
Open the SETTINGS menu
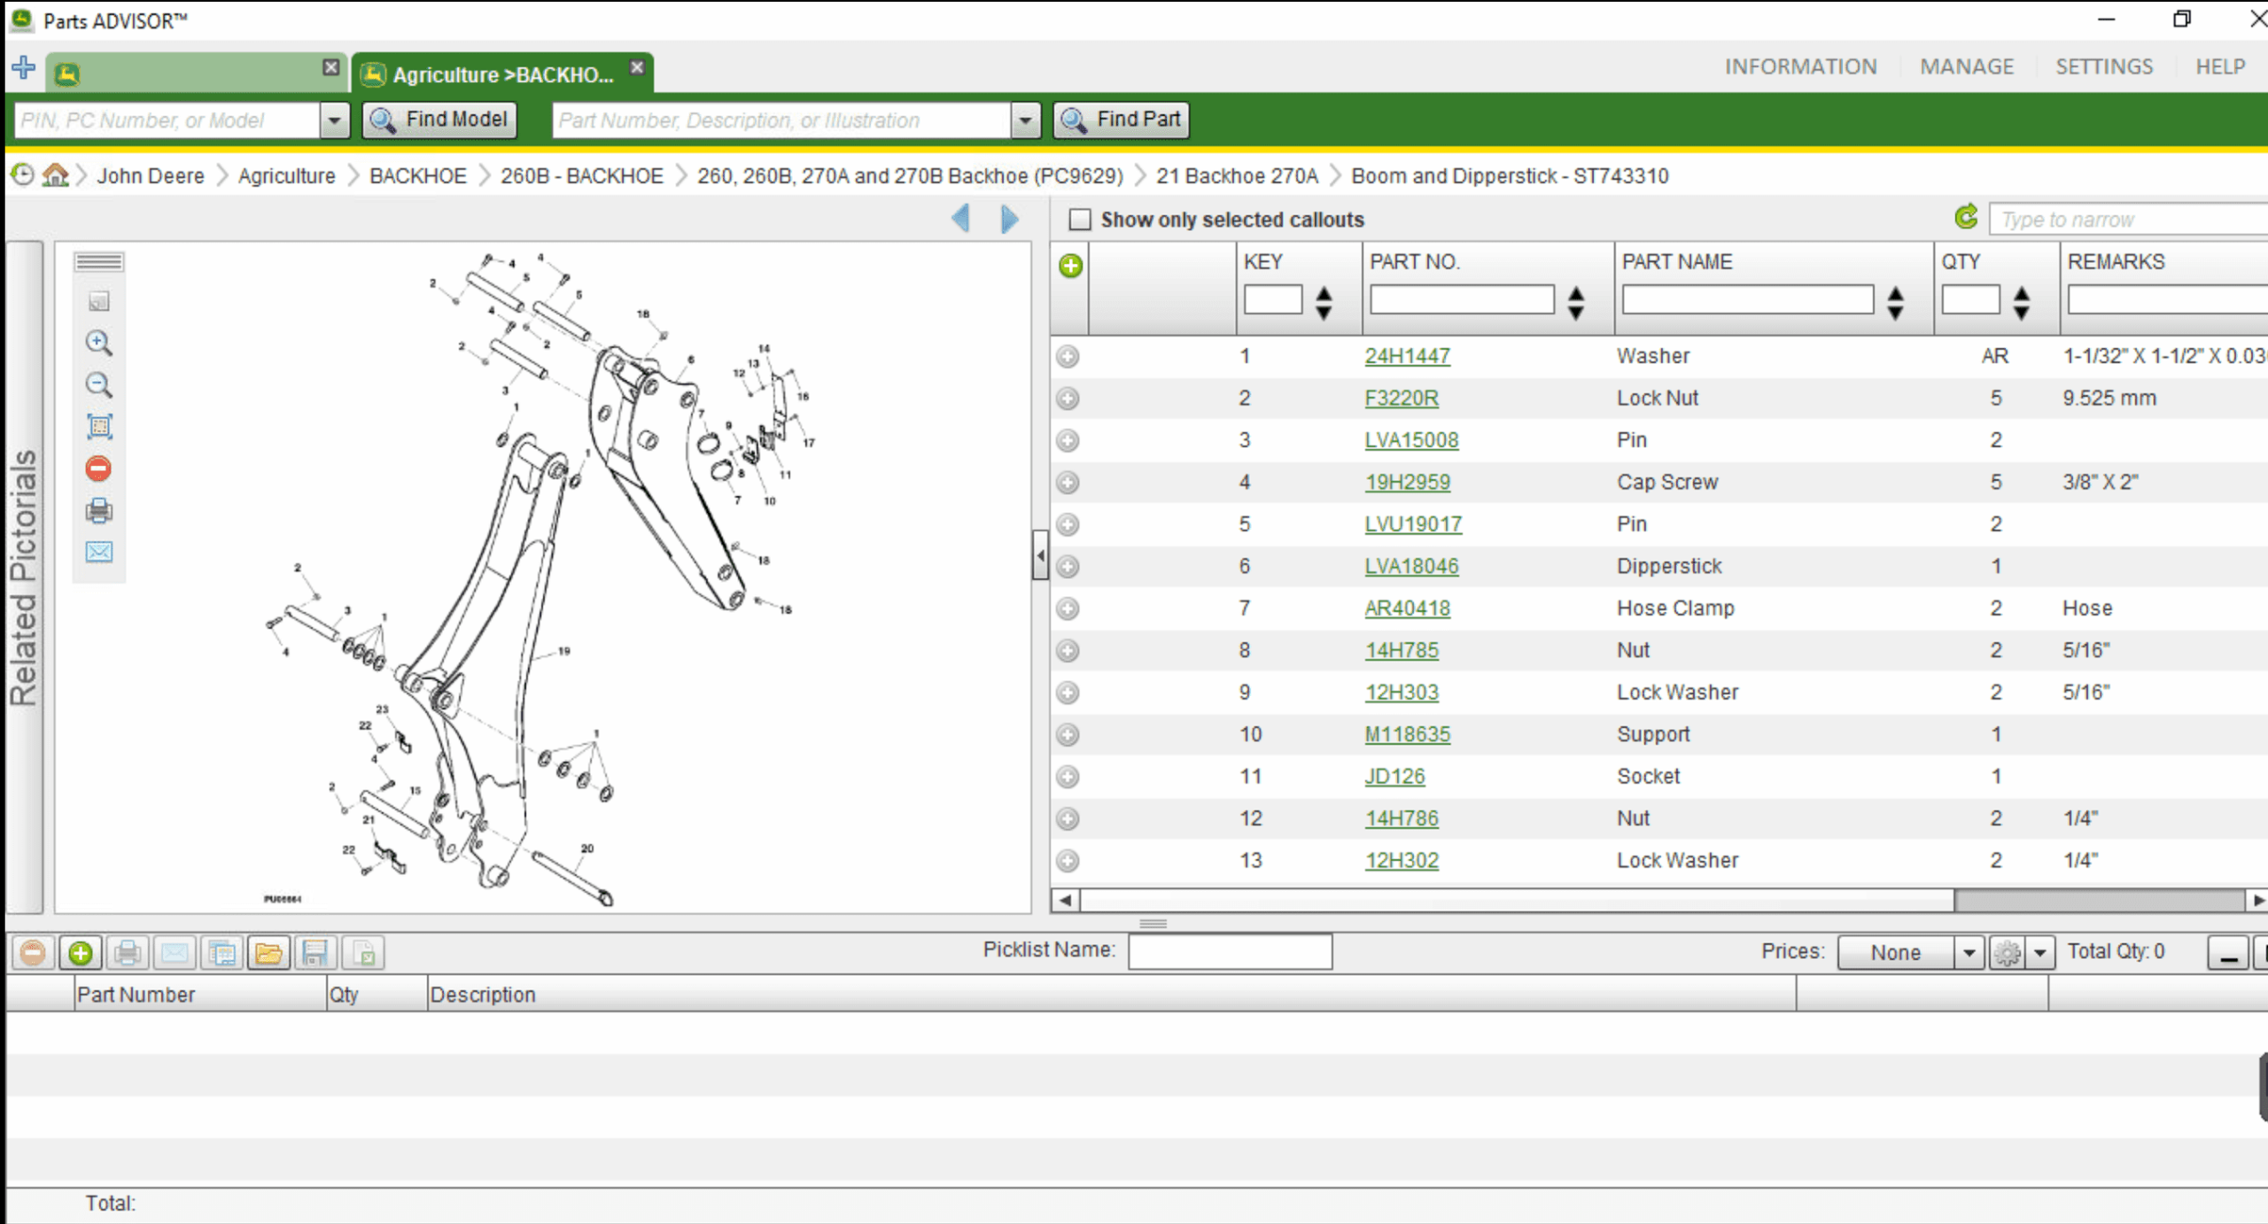click(2104, 66)
